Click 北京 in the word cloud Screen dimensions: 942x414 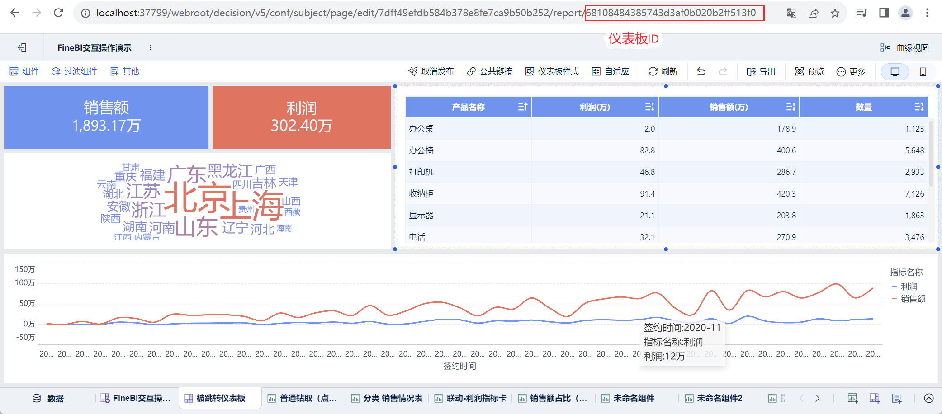(197, 198)
